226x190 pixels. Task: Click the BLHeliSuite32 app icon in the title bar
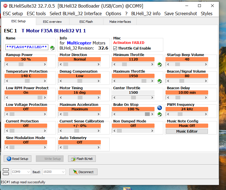(x=5, y=6)
